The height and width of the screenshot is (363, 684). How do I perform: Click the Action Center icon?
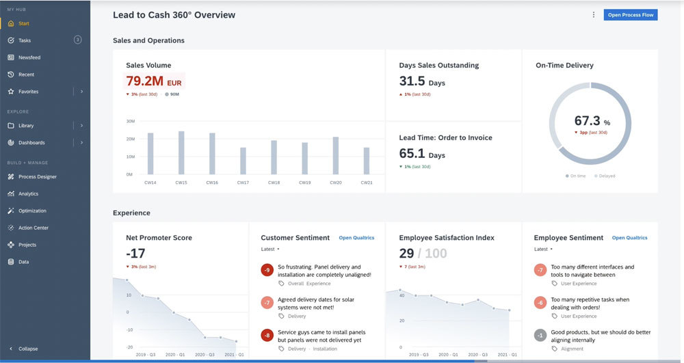pos(11,228)
